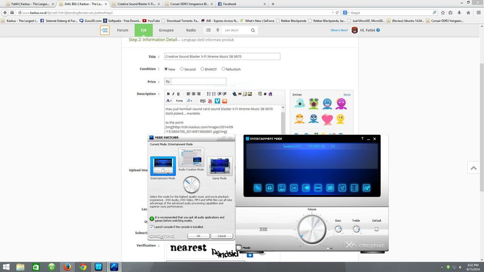Toggle mute checkbox below Volume knob
Screen dimensions: 484x272
pos(328,249)
